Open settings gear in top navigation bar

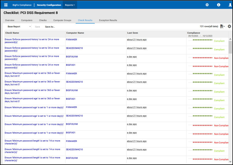pos(207,5)
